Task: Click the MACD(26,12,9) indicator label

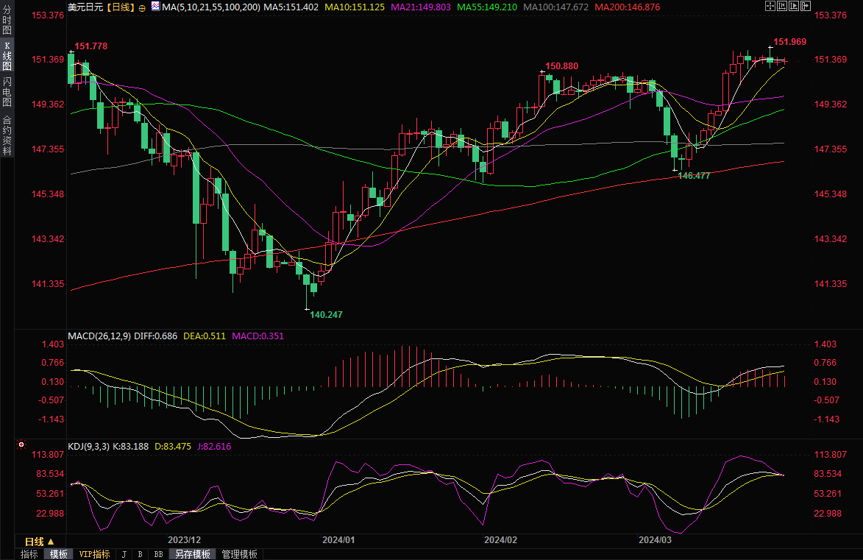Action: [99, 336]
